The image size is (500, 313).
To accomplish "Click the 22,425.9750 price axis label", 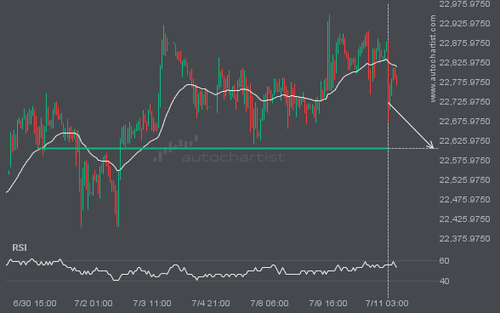I will 464,219.
